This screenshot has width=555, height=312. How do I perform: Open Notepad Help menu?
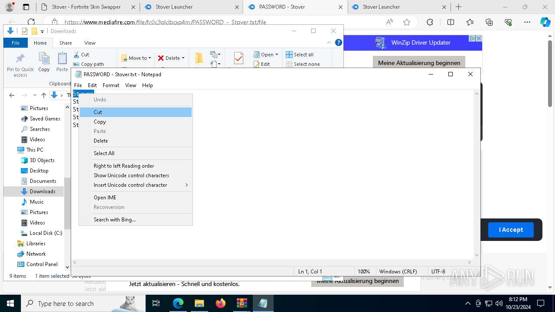pyautogui.click(x=147, y=85)
